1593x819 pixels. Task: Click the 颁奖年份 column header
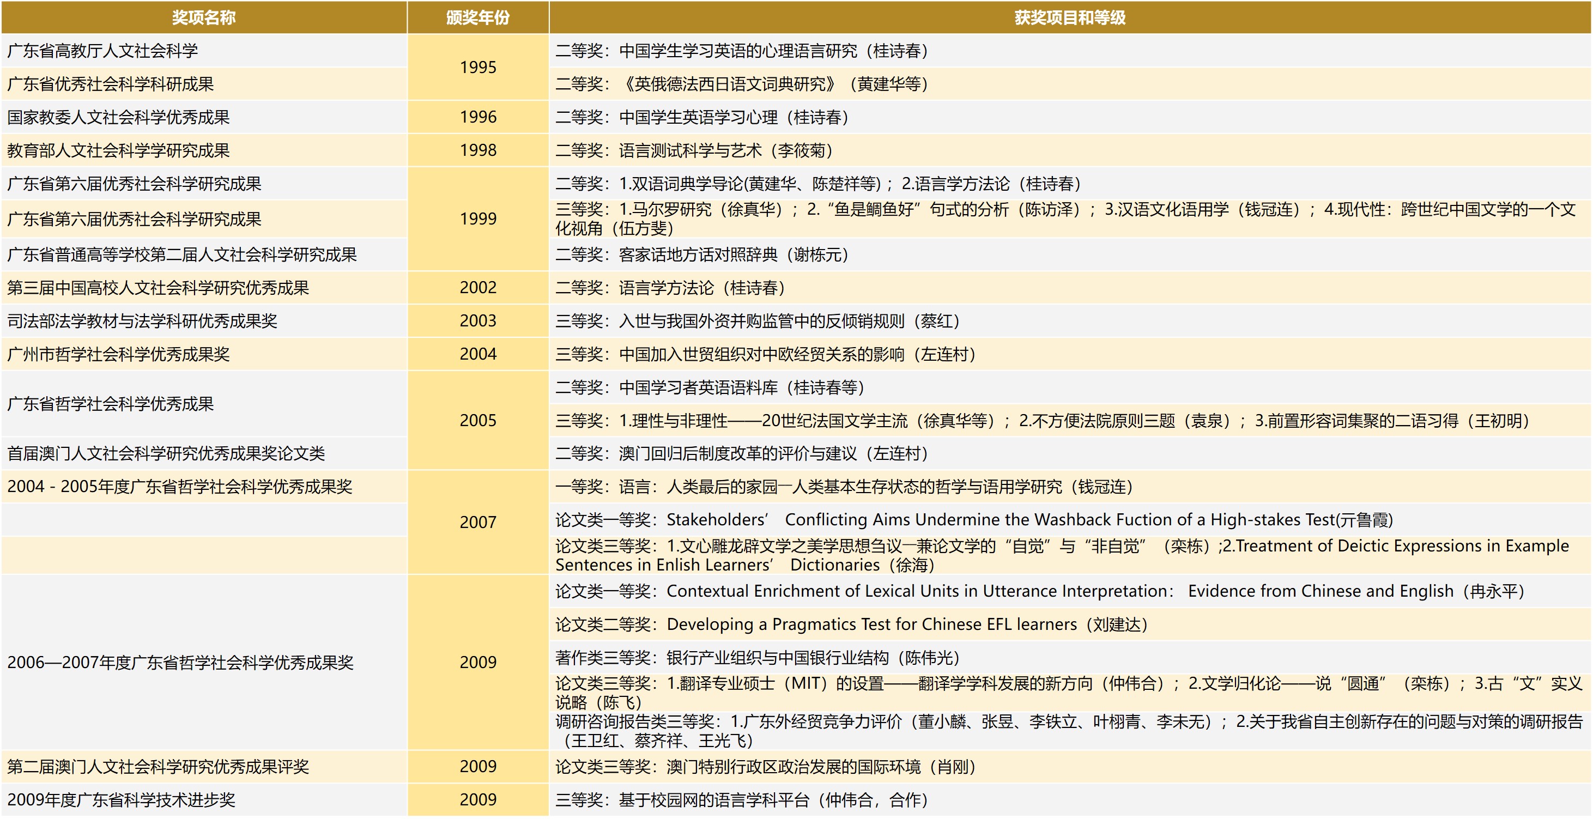[477, 17]
